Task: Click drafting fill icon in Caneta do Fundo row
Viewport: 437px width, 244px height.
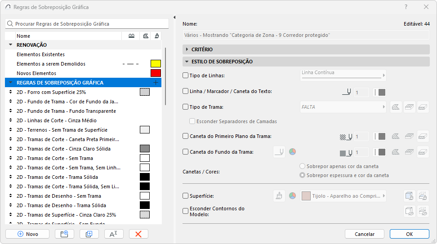Action: 423,152
